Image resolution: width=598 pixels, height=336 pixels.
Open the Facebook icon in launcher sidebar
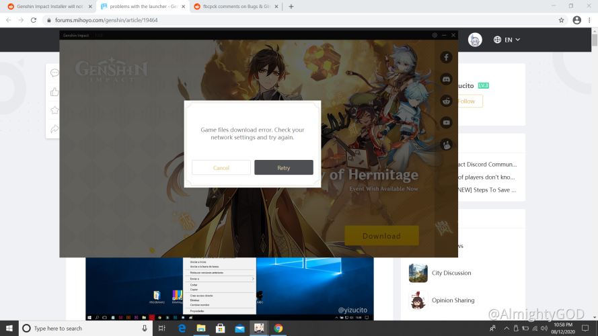(x=446, y=58)
